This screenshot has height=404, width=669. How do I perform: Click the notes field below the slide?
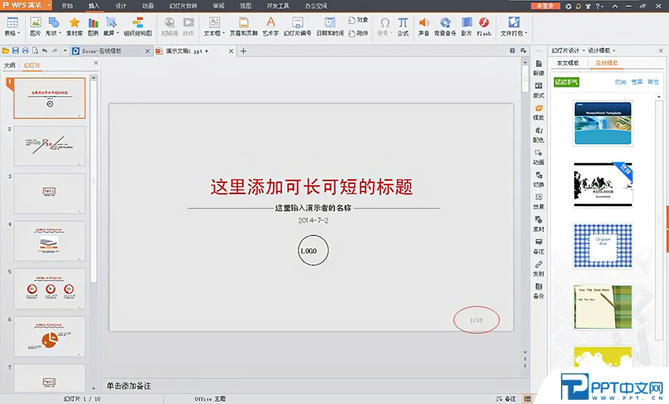click(x=315, y=385)
